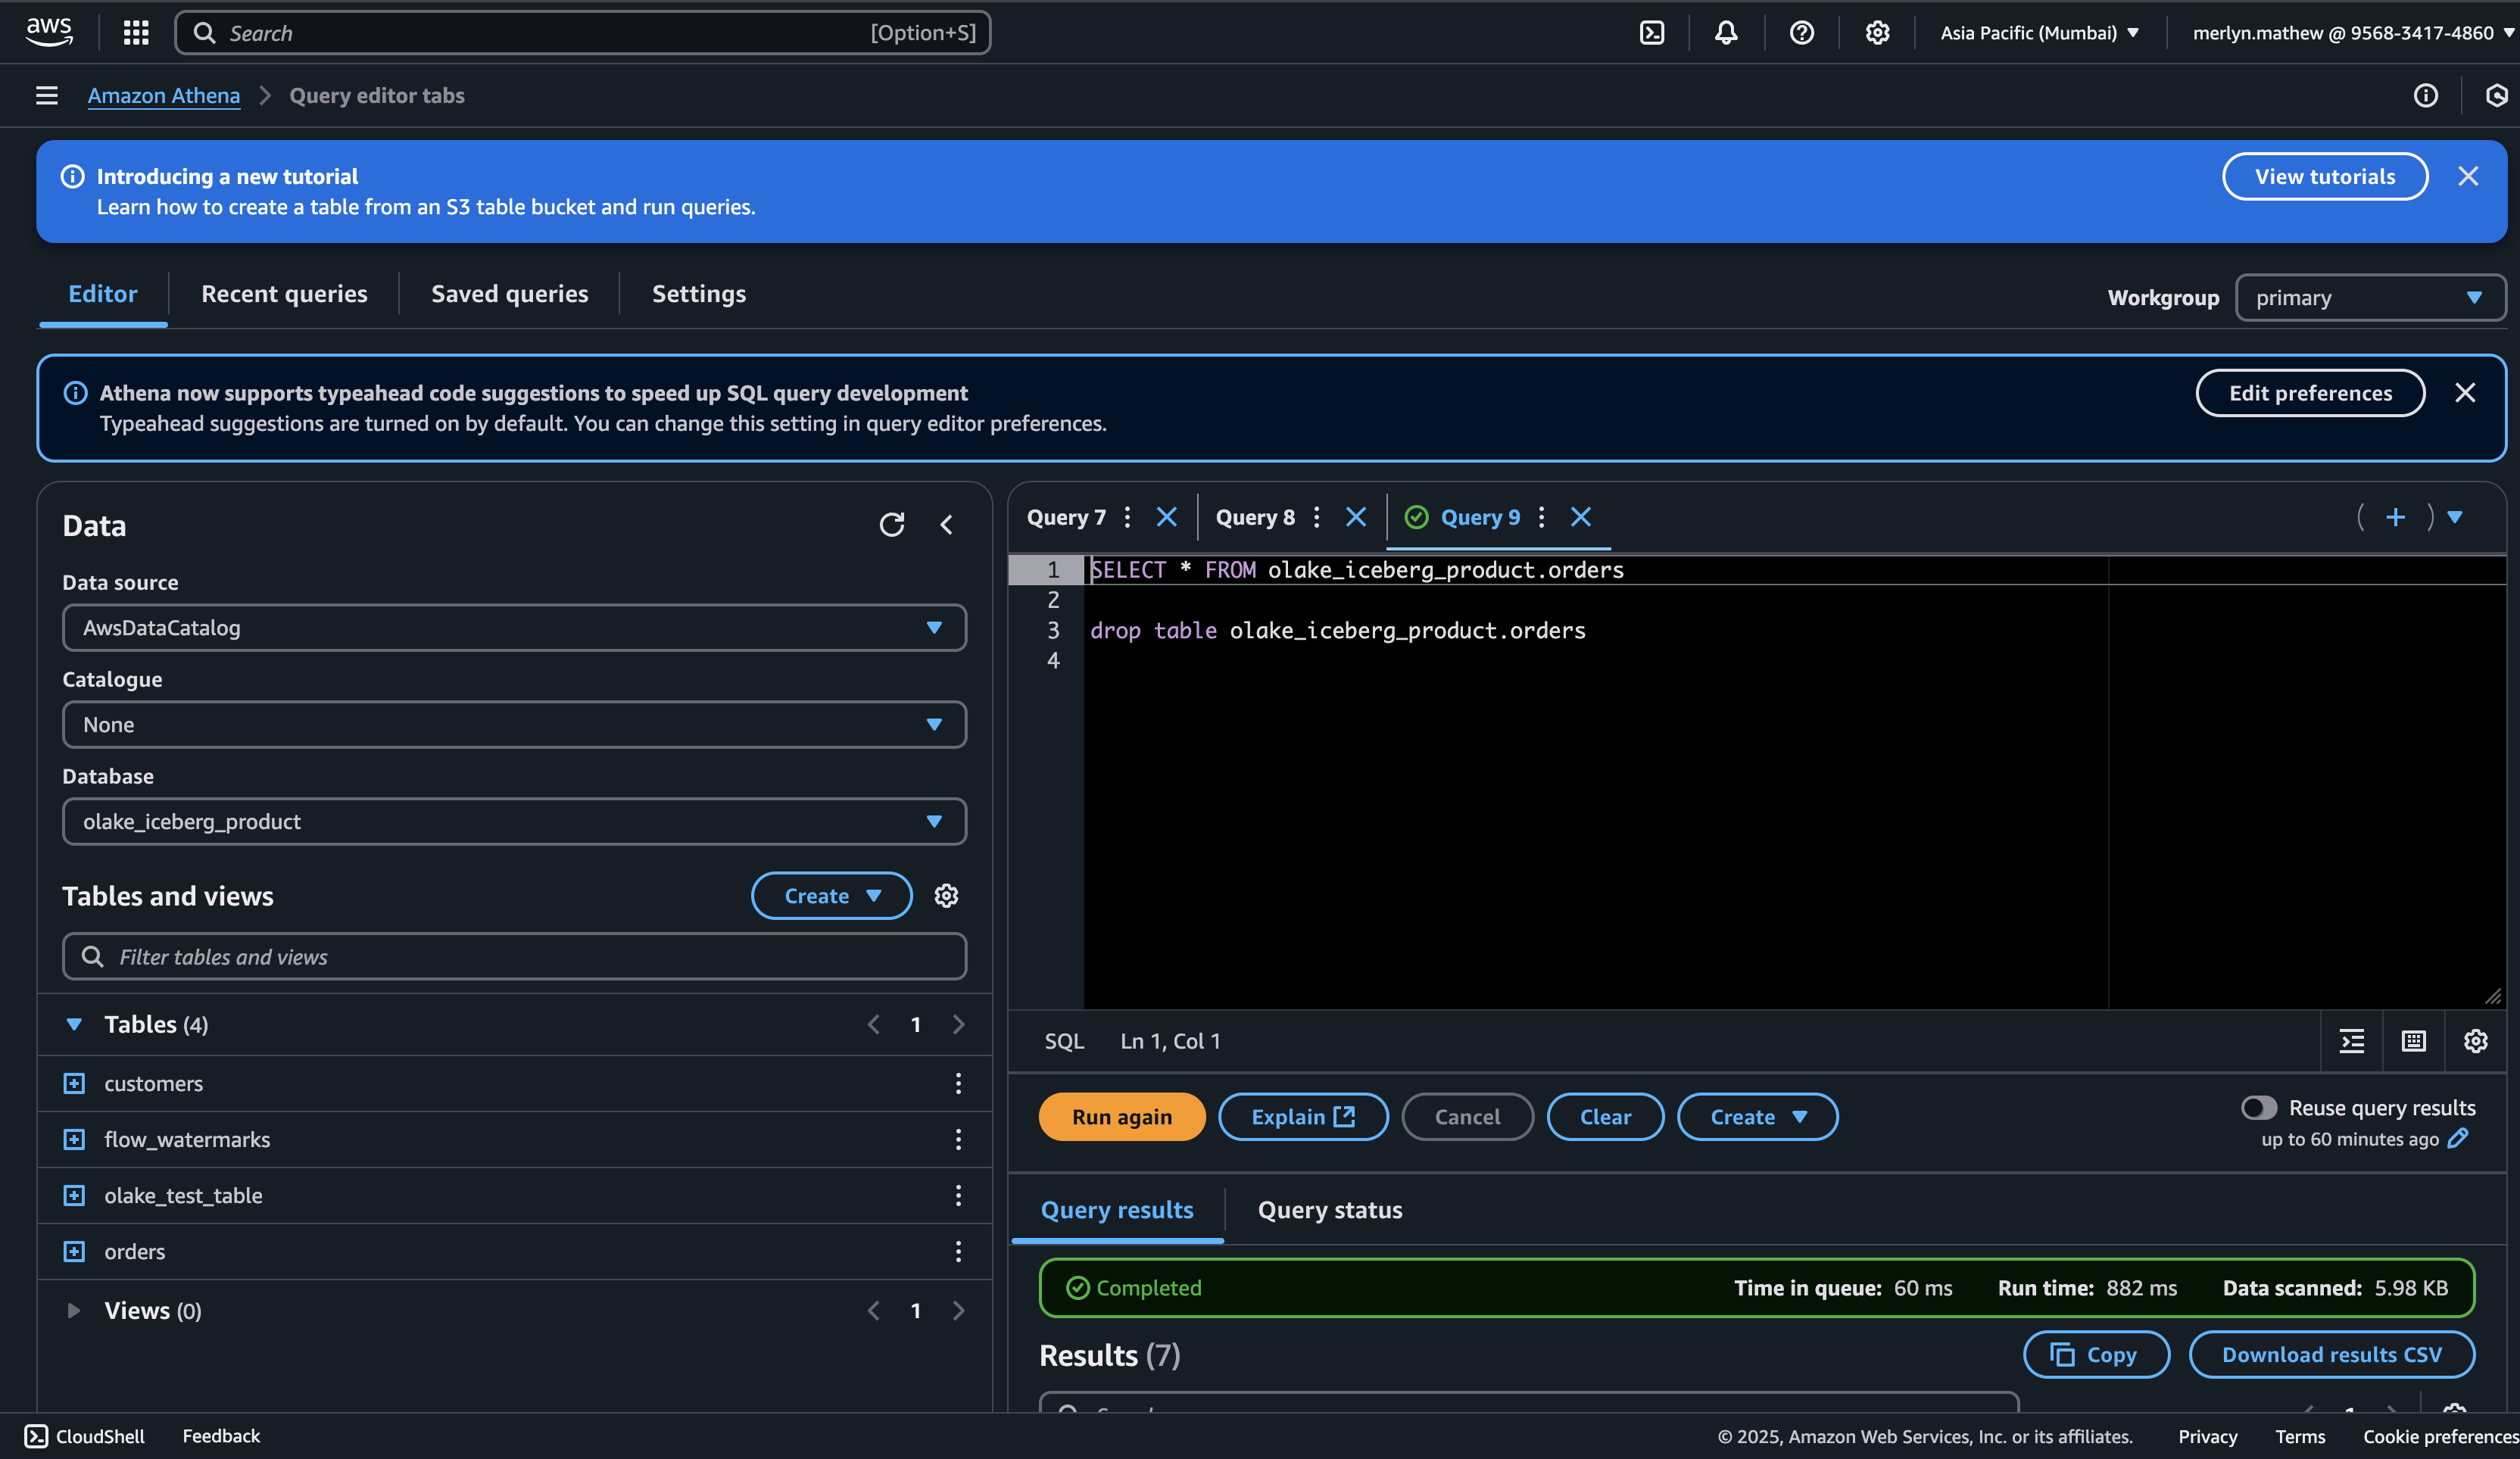This screenshot has width=2520, height=1459.
Task: Open Query 7 tab options menu
Action: tap(1127, 517)
